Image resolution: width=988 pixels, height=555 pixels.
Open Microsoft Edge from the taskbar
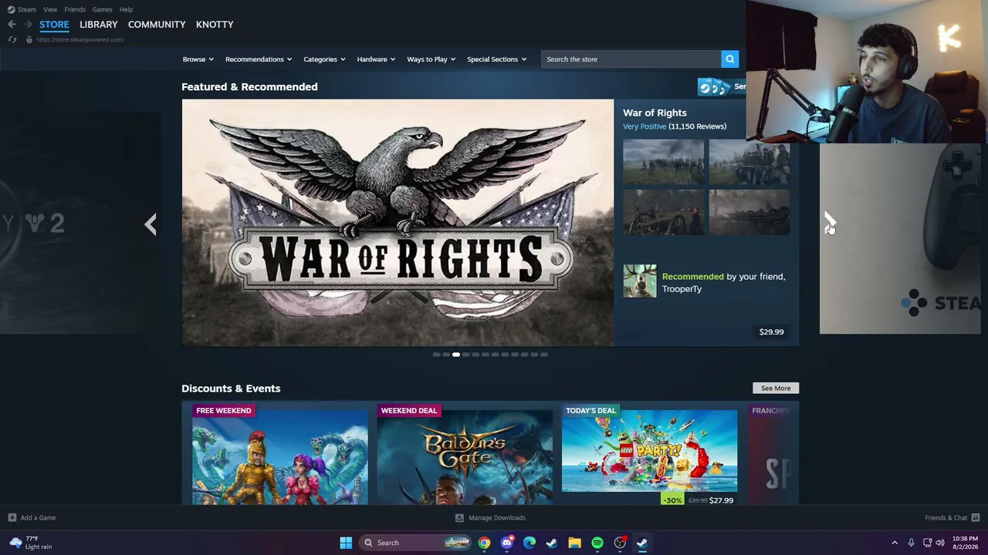point(530,543)
